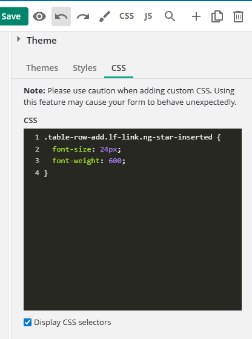Viewport: 252px width, 339px height.
Task: Save the form
Action: coord(13,16)
